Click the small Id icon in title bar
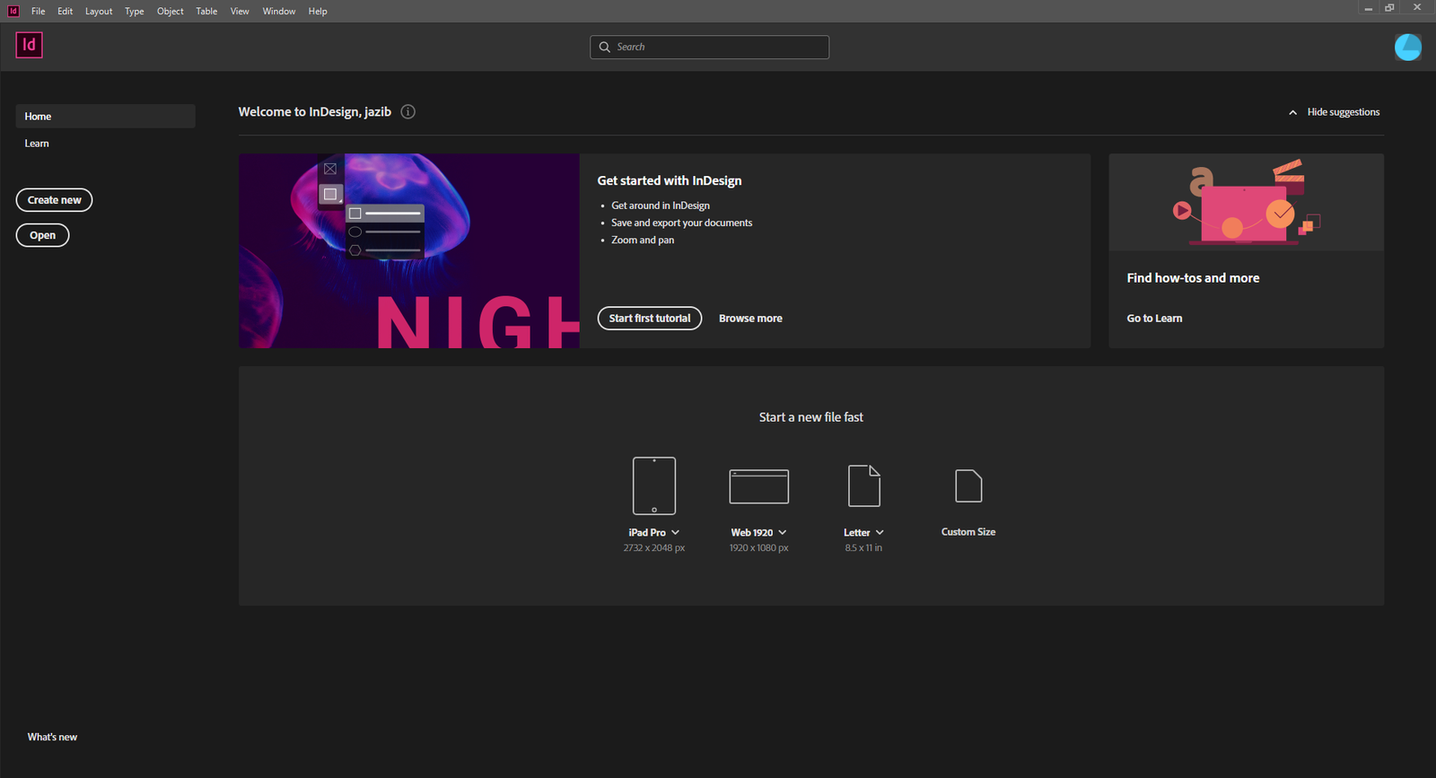1436x778 pixels. point(13,11)
